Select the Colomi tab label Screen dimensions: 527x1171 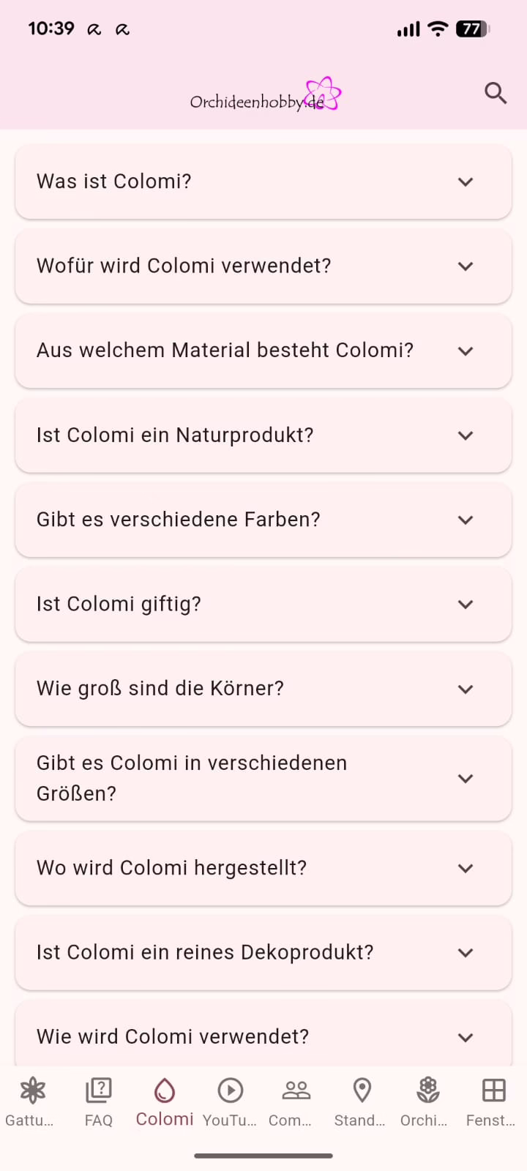[165, 1119]
